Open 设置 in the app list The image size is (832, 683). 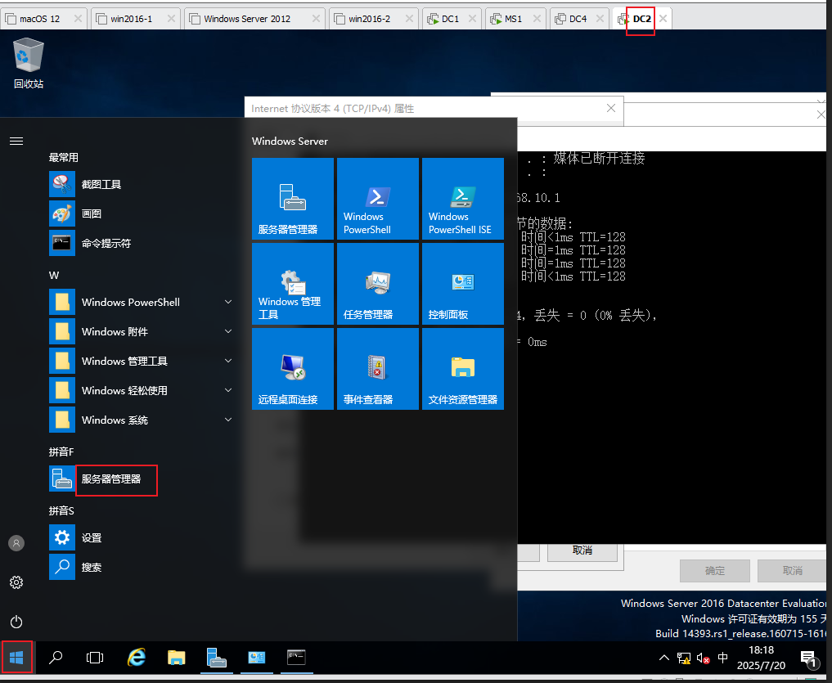(x=141, y=537)
